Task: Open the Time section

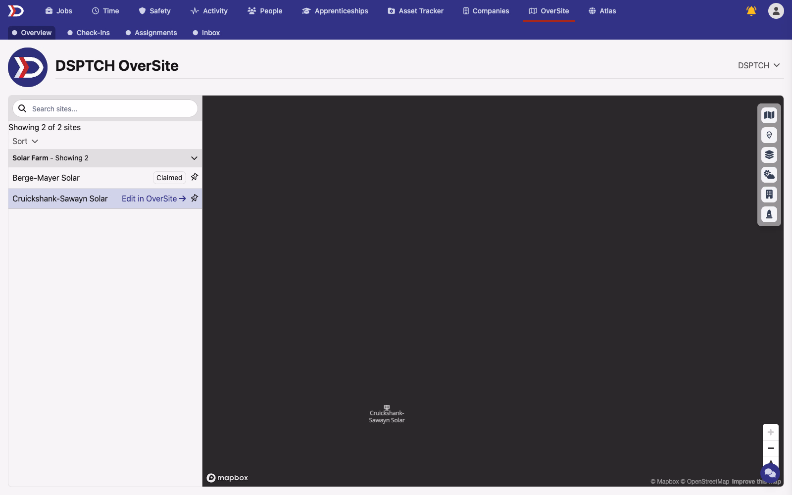Action: [105, 11]
